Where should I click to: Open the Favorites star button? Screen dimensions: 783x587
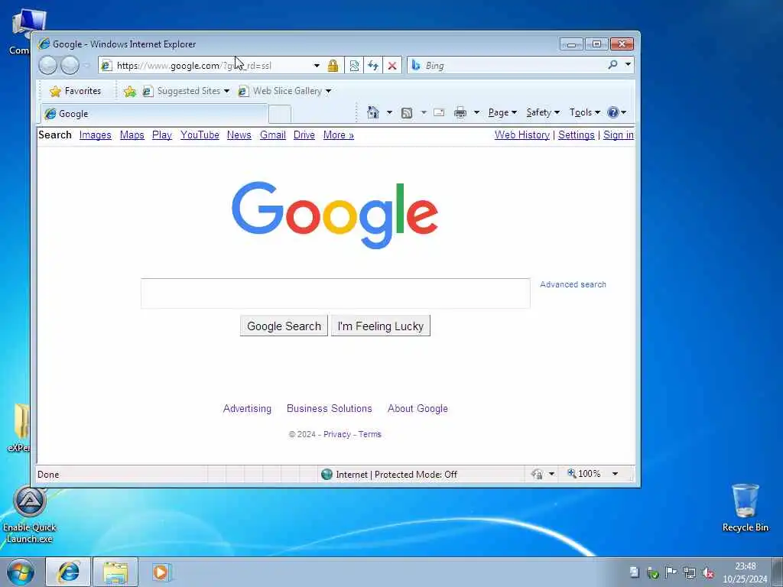point(76,91)
